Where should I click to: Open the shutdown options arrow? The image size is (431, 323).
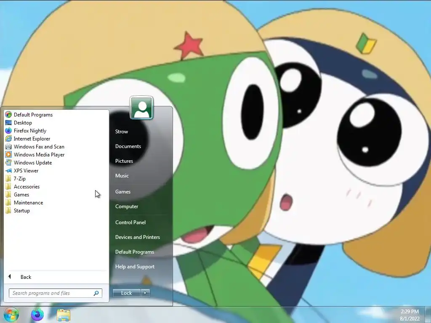(x=145, y=293)
